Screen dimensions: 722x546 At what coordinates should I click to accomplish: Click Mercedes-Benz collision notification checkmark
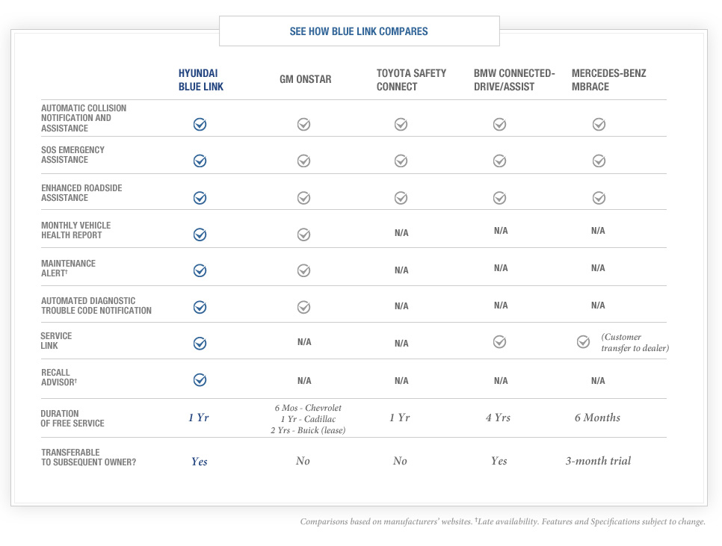point(599,125)
